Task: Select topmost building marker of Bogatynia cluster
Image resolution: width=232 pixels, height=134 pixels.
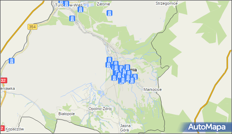Action: [109, 60]
